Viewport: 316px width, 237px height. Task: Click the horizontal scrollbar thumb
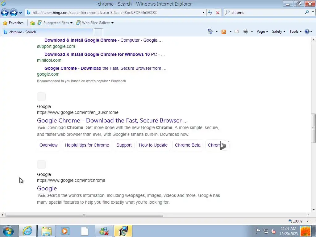coord(84,215)
